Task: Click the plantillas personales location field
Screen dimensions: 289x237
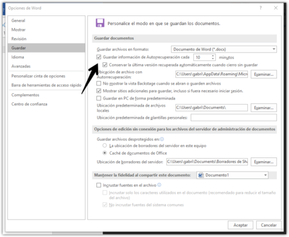Action: point(234,118)
